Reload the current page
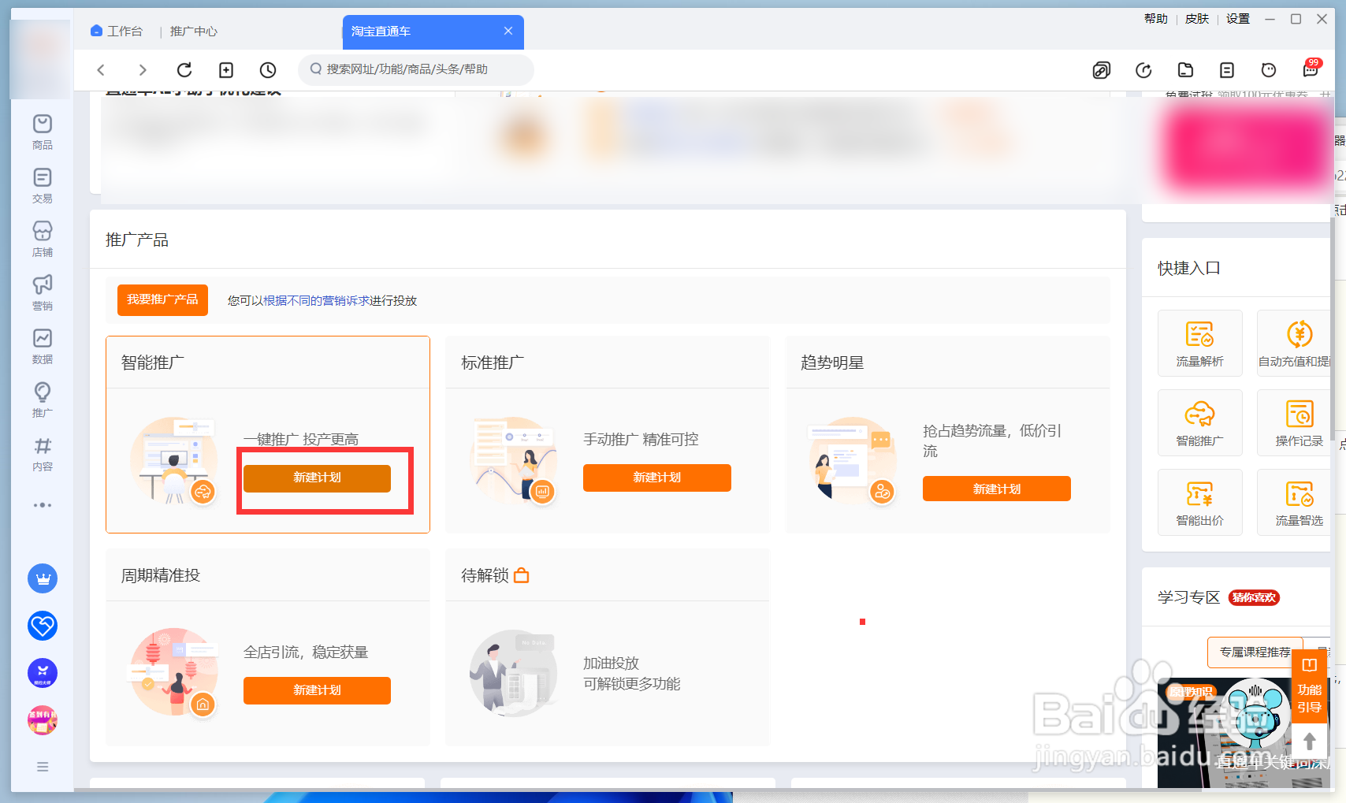The image size is (1346, 803). [184, 70]
